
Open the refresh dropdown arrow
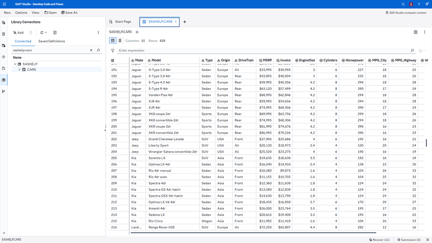click(46, 32)
